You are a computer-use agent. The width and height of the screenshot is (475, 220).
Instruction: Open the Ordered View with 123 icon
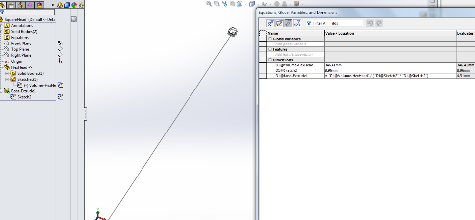tap(297, 23)
